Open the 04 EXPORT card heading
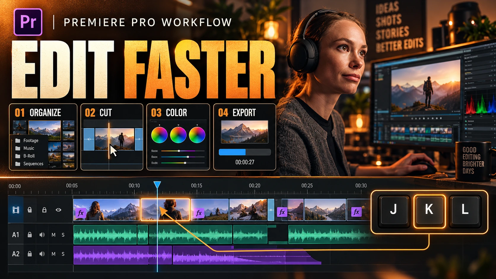The image size is (496, 279). pos(237,113)
